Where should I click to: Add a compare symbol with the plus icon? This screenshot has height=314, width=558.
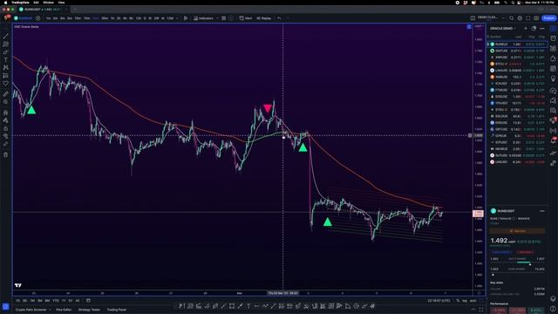pos(38,18)
